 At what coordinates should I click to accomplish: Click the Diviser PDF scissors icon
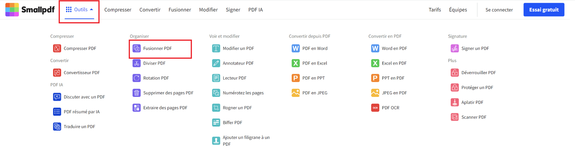(136, 63)
